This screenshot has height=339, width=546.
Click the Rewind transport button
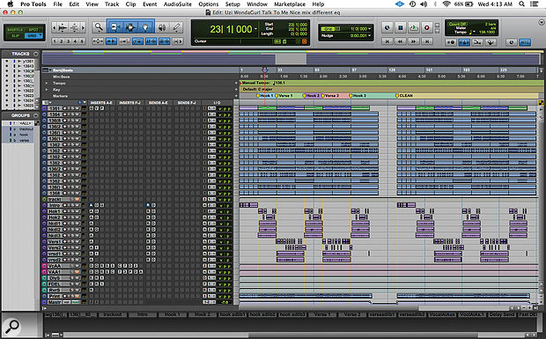coord(401,41)
